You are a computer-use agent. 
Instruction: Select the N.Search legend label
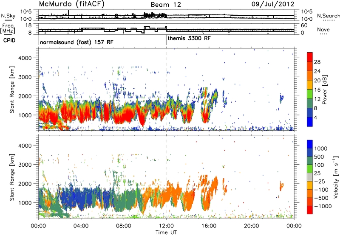click(x=328, y=16)
